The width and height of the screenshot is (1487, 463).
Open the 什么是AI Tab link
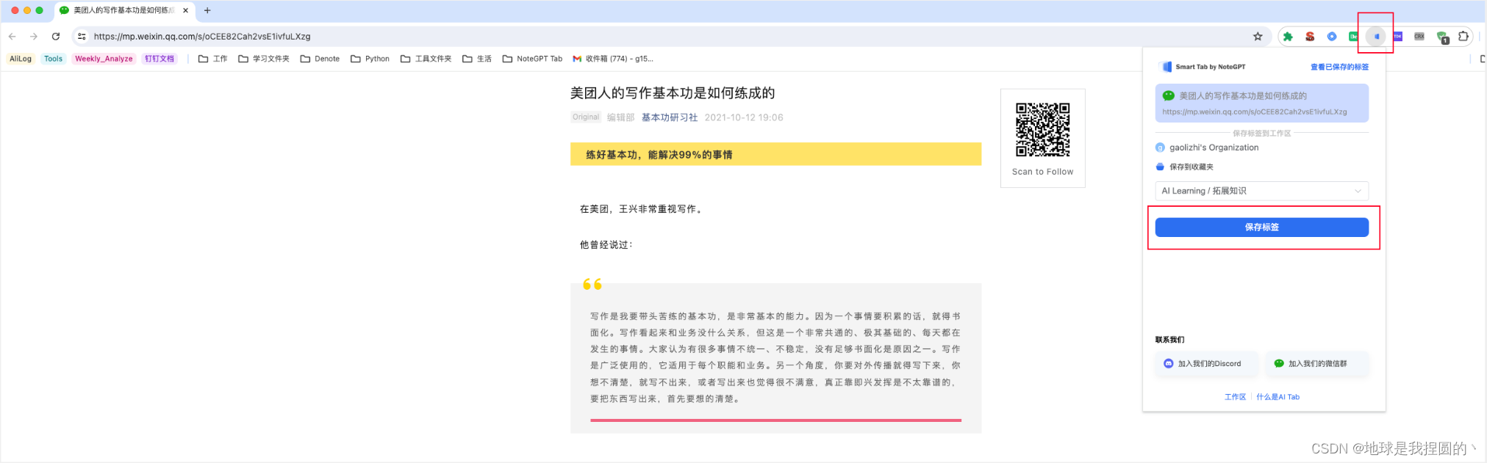(1278, 397)
